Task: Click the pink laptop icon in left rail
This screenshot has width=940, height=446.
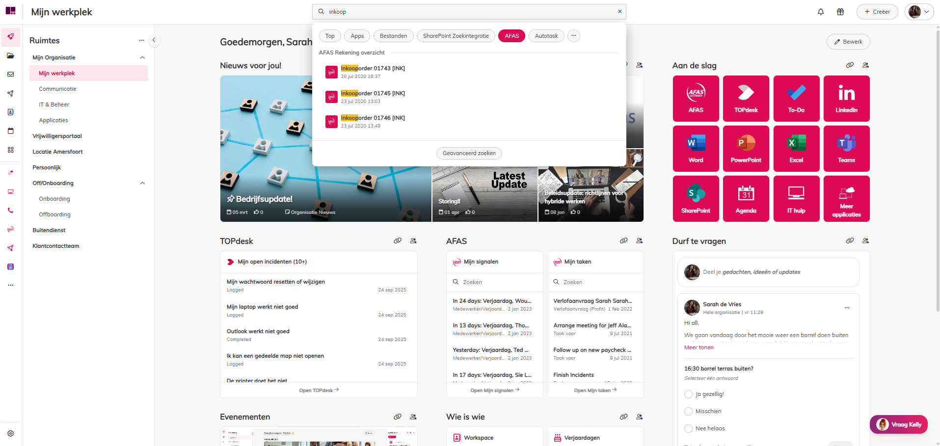Action: coord(10,192)
